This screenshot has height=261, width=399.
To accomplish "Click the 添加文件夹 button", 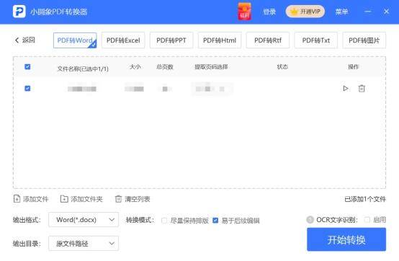I will click(x=81, y=199).
